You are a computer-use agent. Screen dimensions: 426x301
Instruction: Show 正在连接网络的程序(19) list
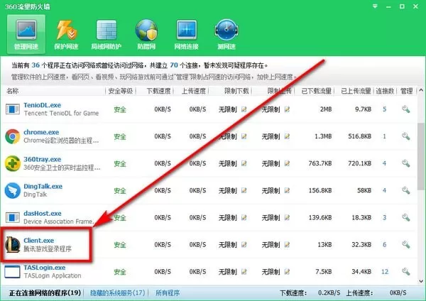(45, 293)
